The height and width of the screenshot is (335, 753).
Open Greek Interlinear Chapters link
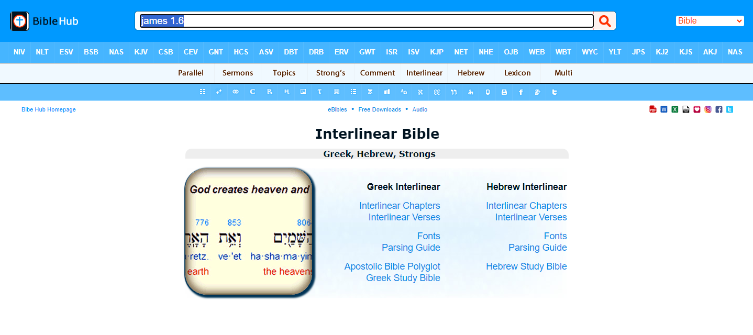click(400, 206)
